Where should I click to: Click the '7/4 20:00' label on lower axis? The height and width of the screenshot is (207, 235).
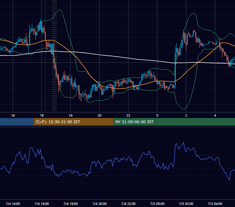tap(100, 204)
